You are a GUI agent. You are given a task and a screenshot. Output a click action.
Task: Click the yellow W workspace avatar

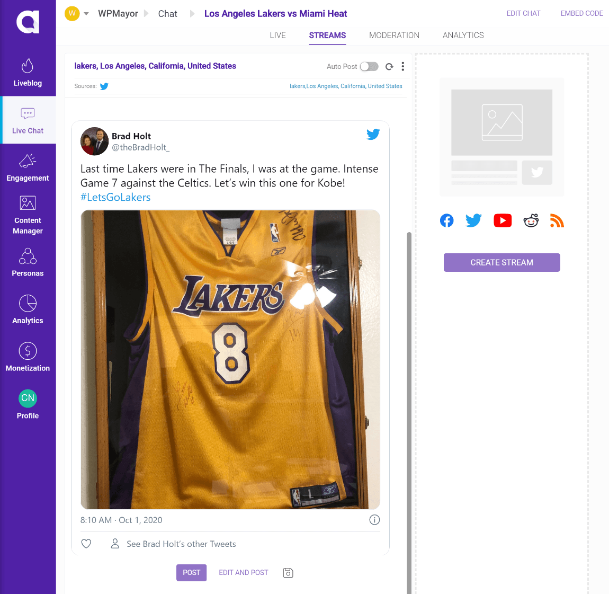[x=72, y=13]
